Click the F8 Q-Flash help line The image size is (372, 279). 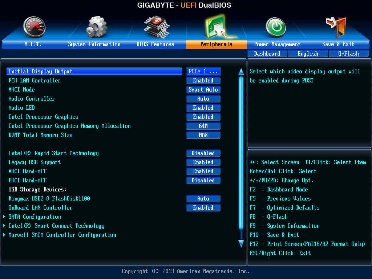(x=269, y=217)
